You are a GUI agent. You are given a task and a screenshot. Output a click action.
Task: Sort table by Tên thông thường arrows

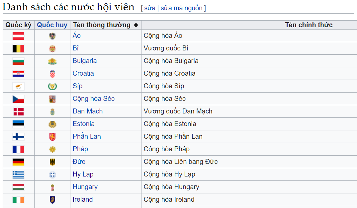[136, 25]
